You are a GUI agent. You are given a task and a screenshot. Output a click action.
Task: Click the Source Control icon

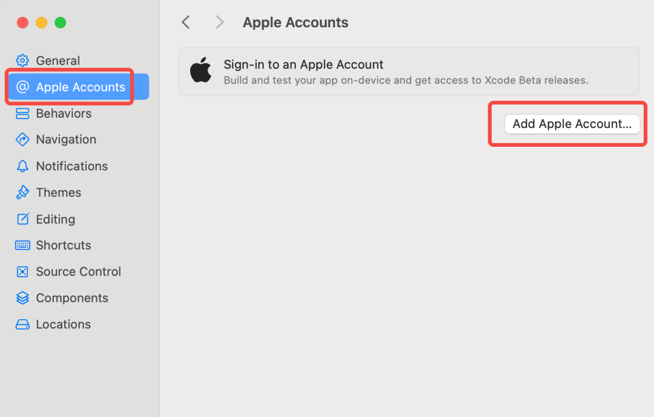point(22,272)
